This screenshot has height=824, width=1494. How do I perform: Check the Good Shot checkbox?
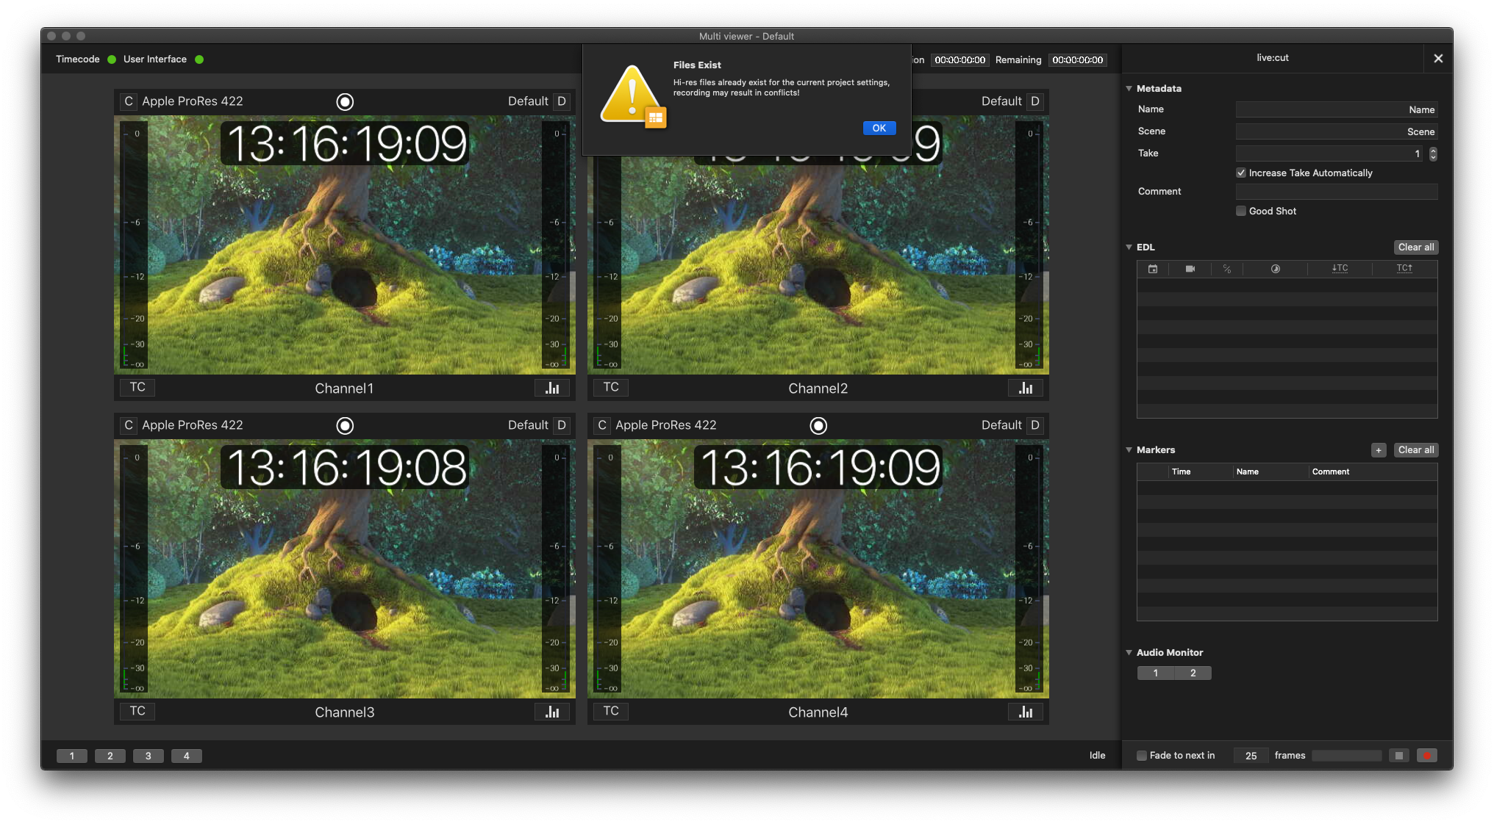(1241, 211)
